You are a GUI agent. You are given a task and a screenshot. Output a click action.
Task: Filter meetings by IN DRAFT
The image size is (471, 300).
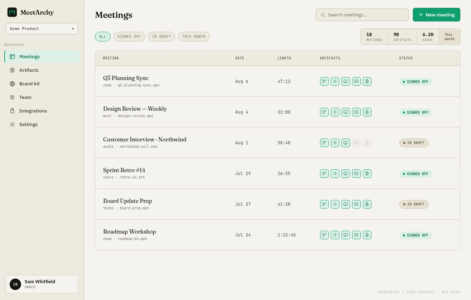162,36
